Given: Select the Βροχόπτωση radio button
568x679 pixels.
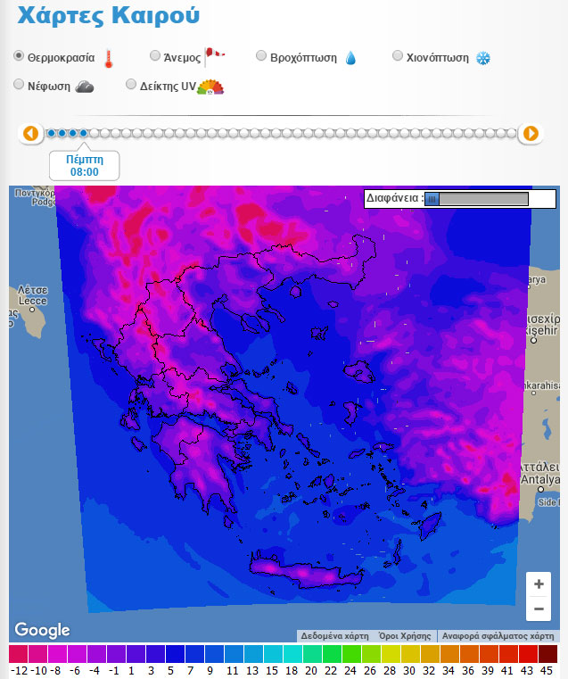Looking at the screenshot, I should coord(261,56).
